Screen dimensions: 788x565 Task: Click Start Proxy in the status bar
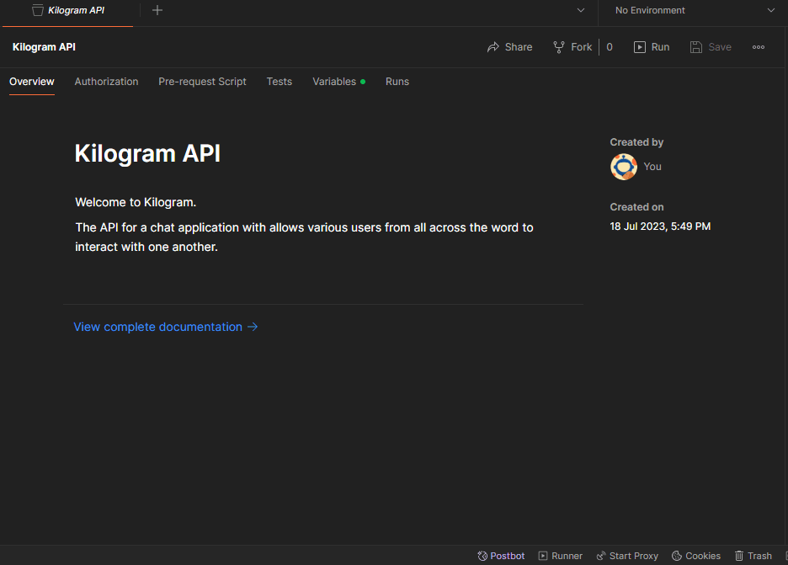click(627, 556)
